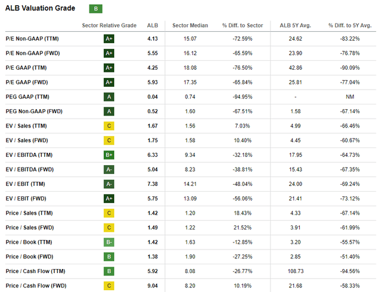The height and width of the screenshot is (292, 377).
Task: Select the % Diff. to 5Y Avg. column header
Action: pos(350,25)
